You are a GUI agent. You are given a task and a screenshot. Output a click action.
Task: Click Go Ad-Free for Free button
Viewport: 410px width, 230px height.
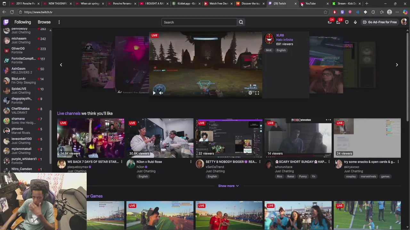[380, 22]
